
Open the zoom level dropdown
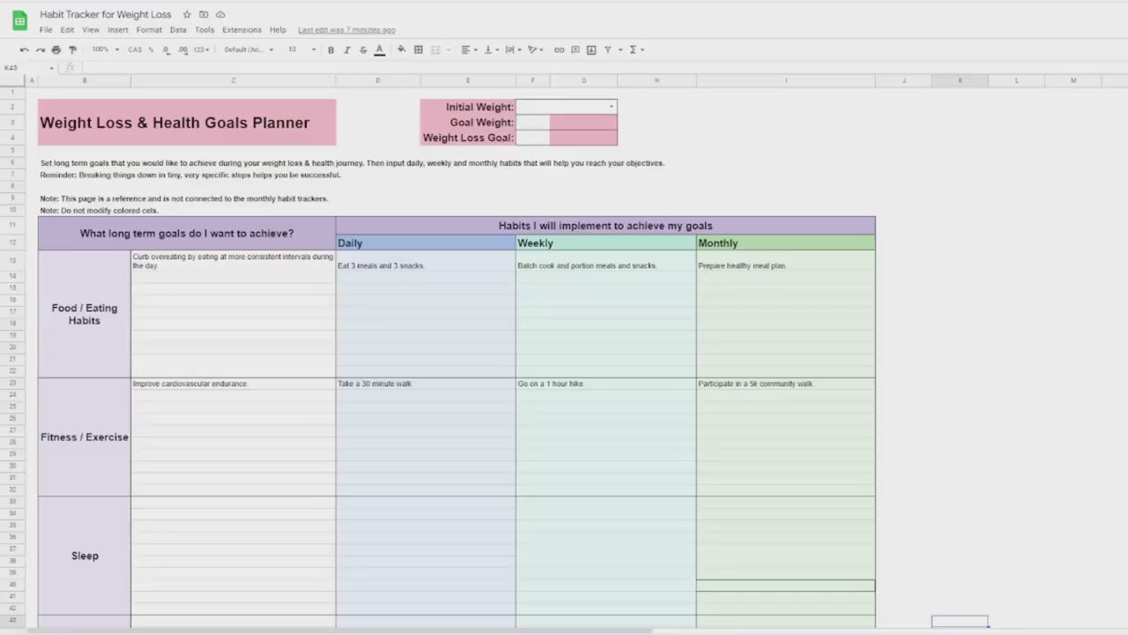point(105,50)
